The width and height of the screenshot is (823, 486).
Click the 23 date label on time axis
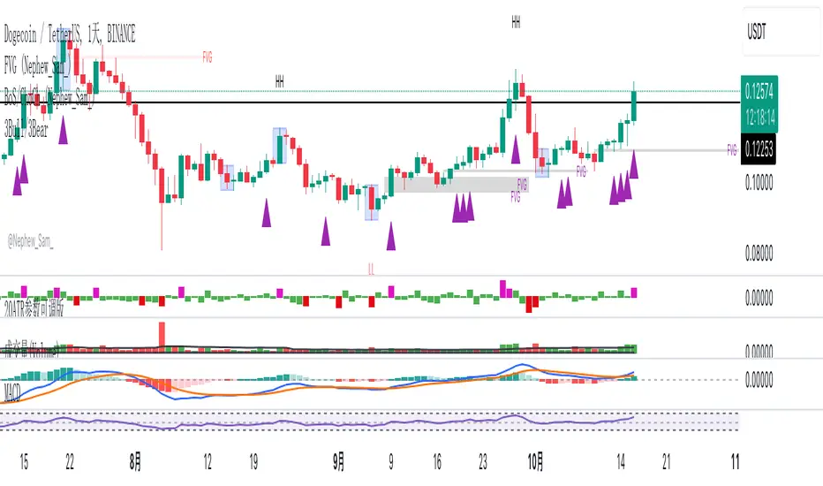tap(483, 462)
